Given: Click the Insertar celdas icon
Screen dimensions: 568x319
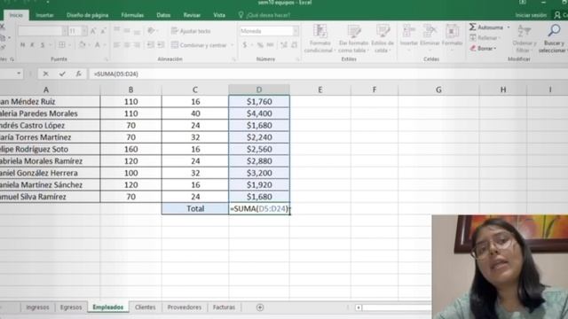Looking at the screenshot, I should pos(408,31).
